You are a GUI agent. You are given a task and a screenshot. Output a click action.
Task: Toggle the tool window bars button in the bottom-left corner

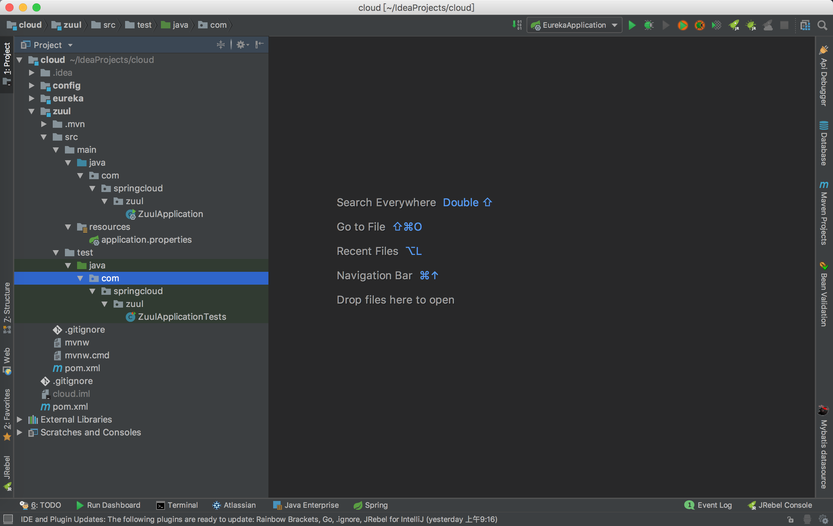tap(8, 519)
